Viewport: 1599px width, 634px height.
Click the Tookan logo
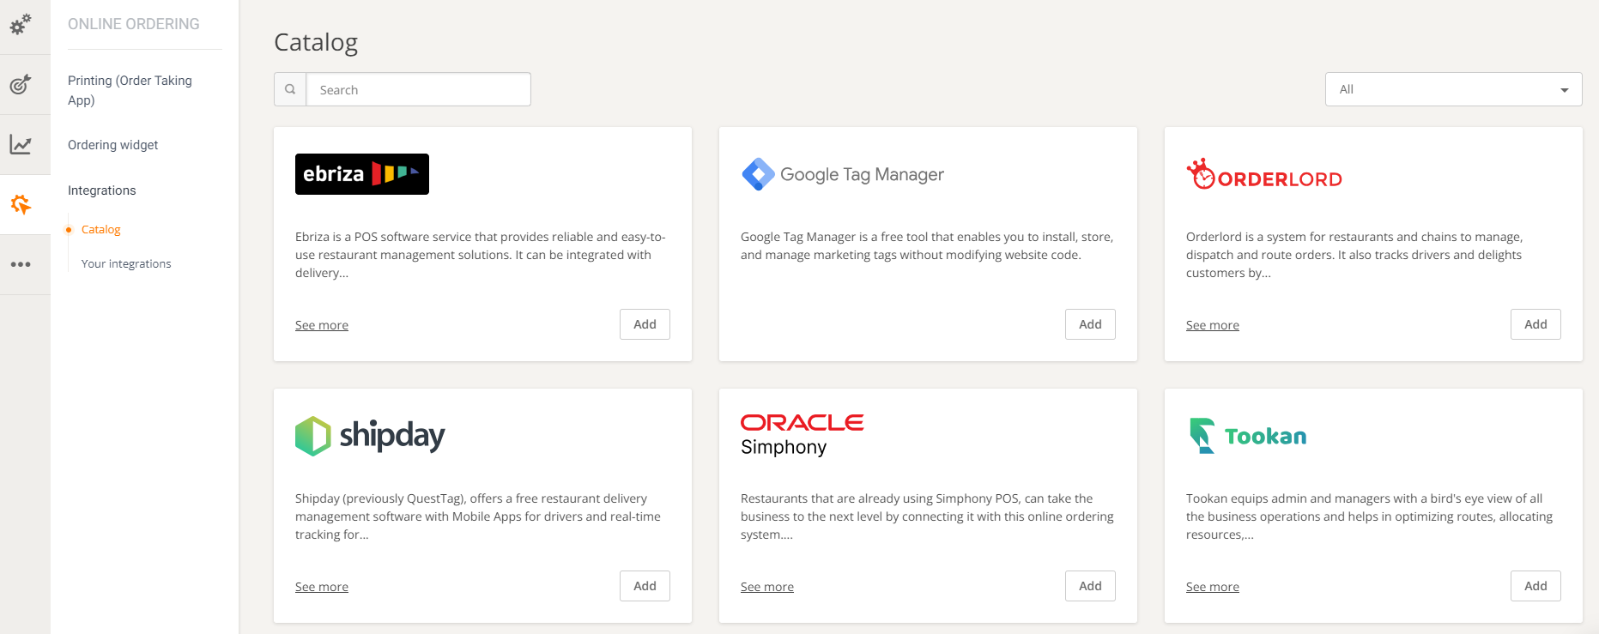click(x=1248, y=436)
